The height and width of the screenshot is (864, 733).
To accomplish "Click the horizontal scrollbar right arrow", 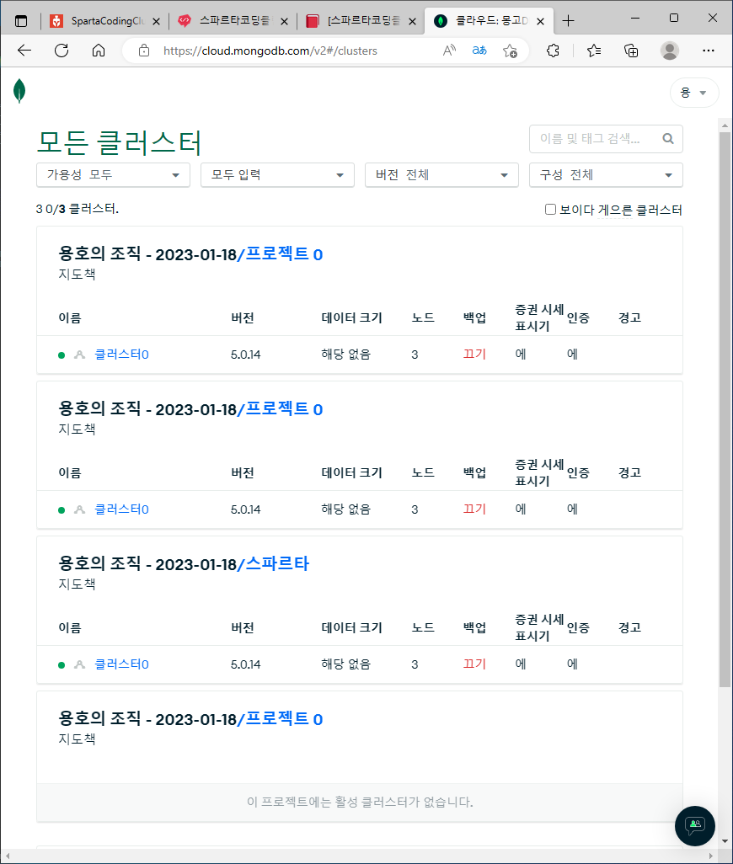I will pyautogui.click(x=711, y=856).
